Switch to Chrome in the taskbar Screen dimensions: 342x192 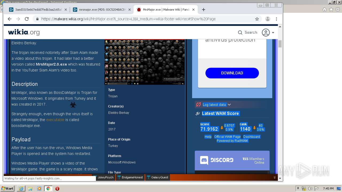point(48,189)
